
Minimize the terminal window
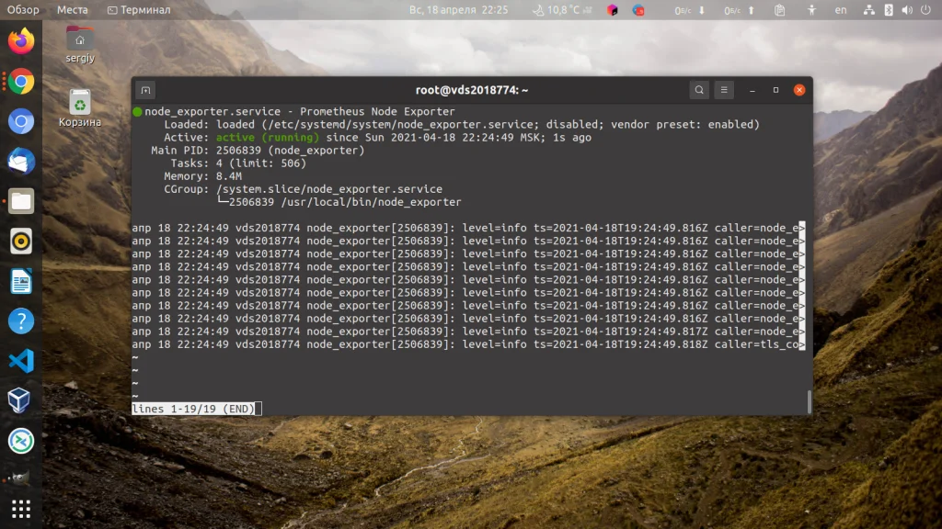[752, 90]
